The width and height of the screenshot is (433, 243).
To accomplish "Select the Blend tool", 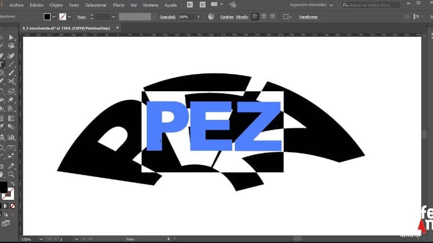I will click(11, 127).
